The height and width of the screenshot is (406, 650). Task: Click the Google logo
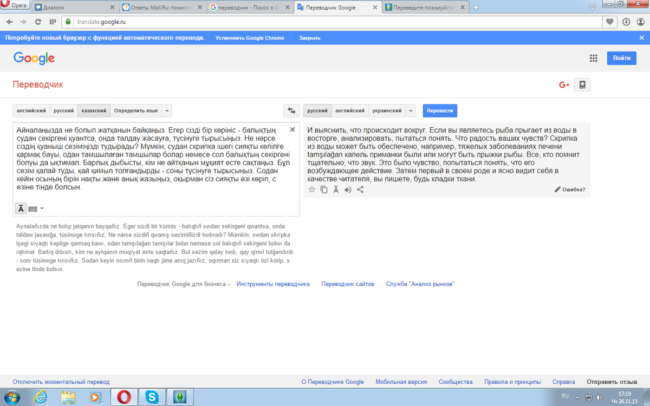click(34, 58)
